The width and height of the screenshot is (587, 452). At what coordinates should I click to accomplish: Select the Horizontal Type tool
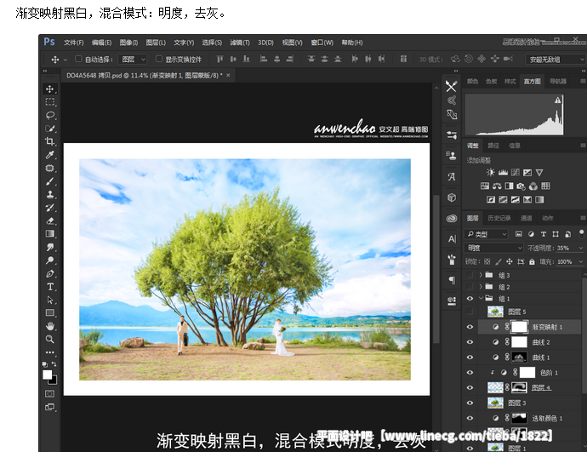pos(49,287)
